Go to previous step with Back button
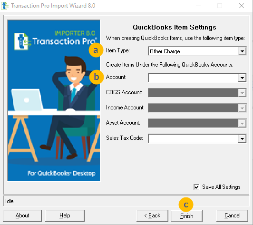Viewport: 253px width, 225px height. click(x=152, y=215)
